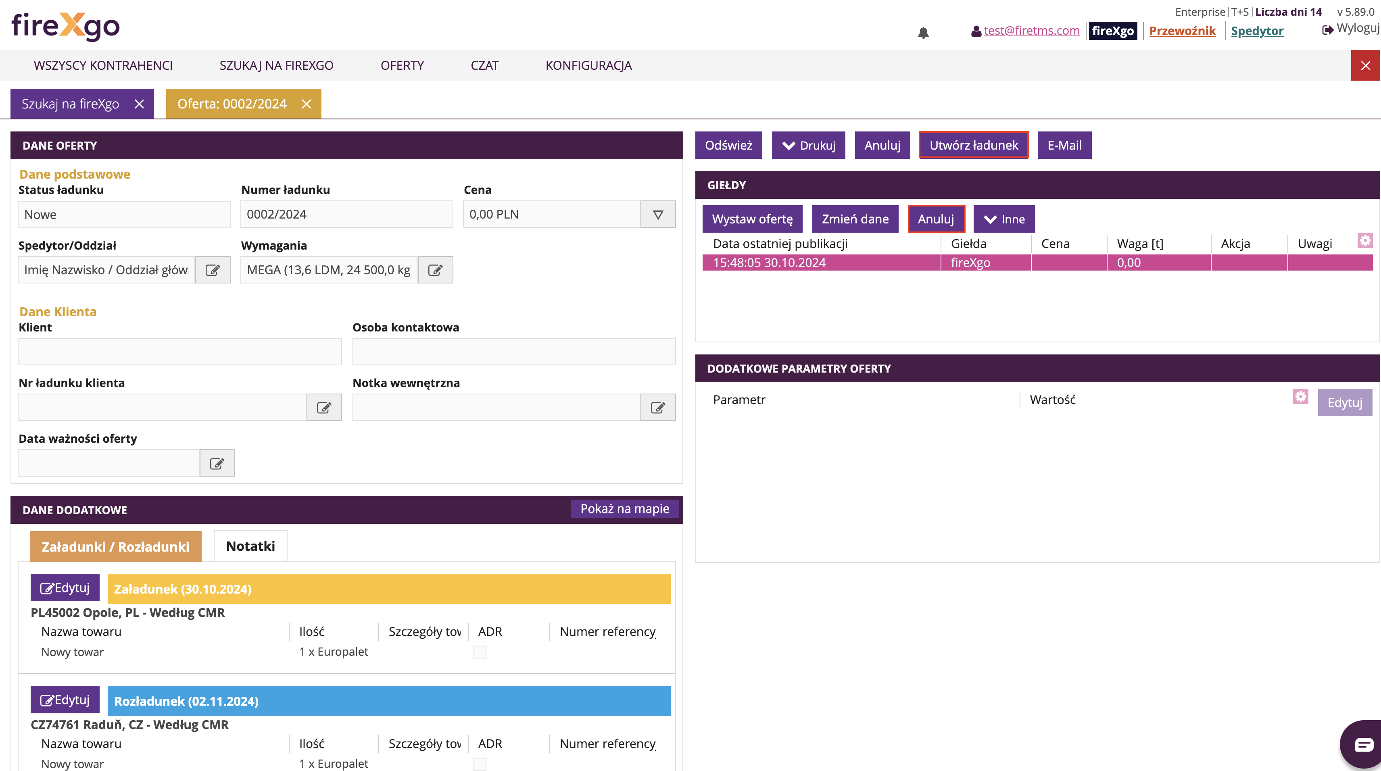Follow the Przewoźnik link in the header
This screenshot has width=1381, height=771.
(1182, 31)
